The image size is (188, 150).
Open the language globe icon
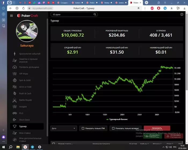pyautogui.click(x=182, y=14)
